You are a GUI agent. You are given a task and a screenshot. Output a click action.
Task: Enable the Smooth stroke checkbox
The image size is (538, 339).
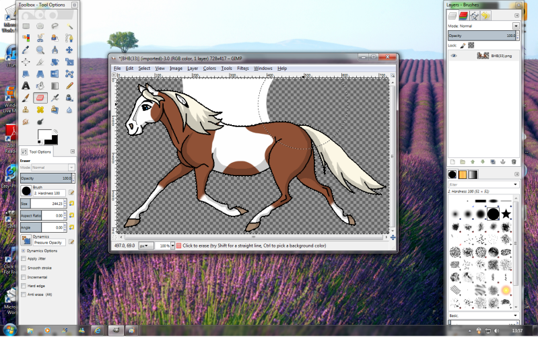(24, 268)
